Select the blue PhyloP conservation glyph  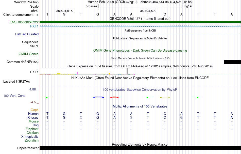coord(98,97)
